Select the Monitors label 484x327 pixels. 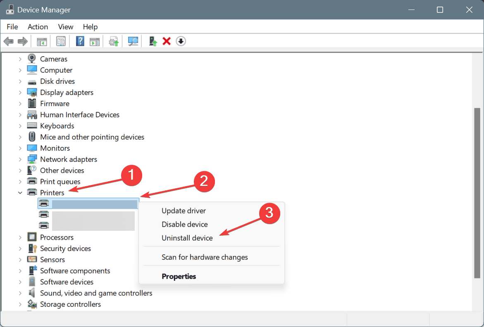tap(55, 148)
